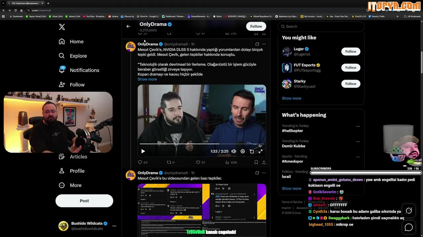Open X home via logo icon

(x=62, y=27)
